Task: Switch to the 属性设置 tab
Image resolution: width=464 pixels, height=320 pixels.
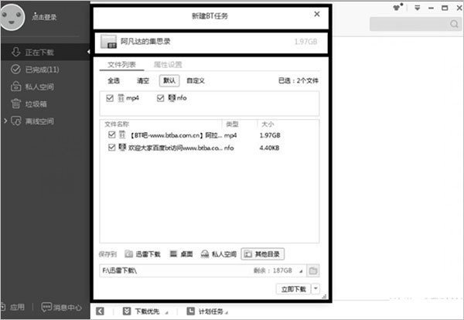Action: [168, 64]
